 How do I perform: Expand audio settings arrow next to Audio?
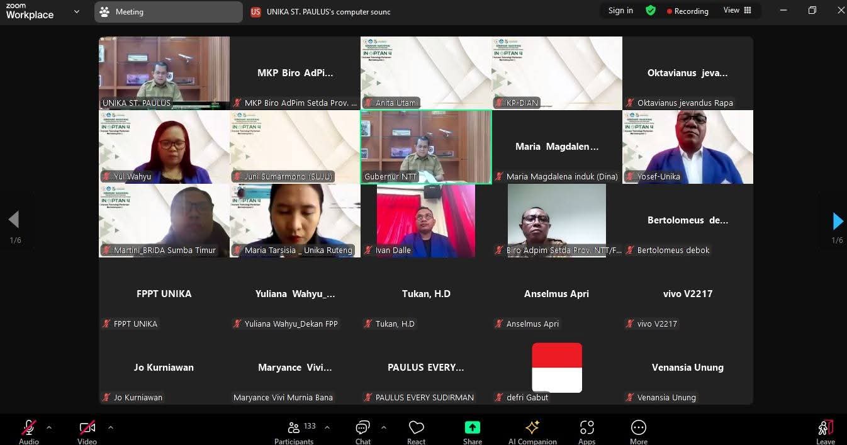pyautogui.click(x=49, y=427)
